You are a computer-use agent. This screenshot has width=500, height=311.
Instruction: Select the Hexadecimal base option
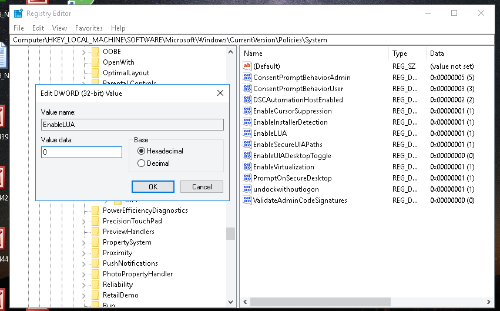[141, 151]
